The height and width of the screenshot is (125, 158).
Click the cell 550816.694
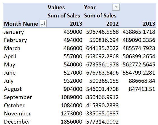(104, 40)
